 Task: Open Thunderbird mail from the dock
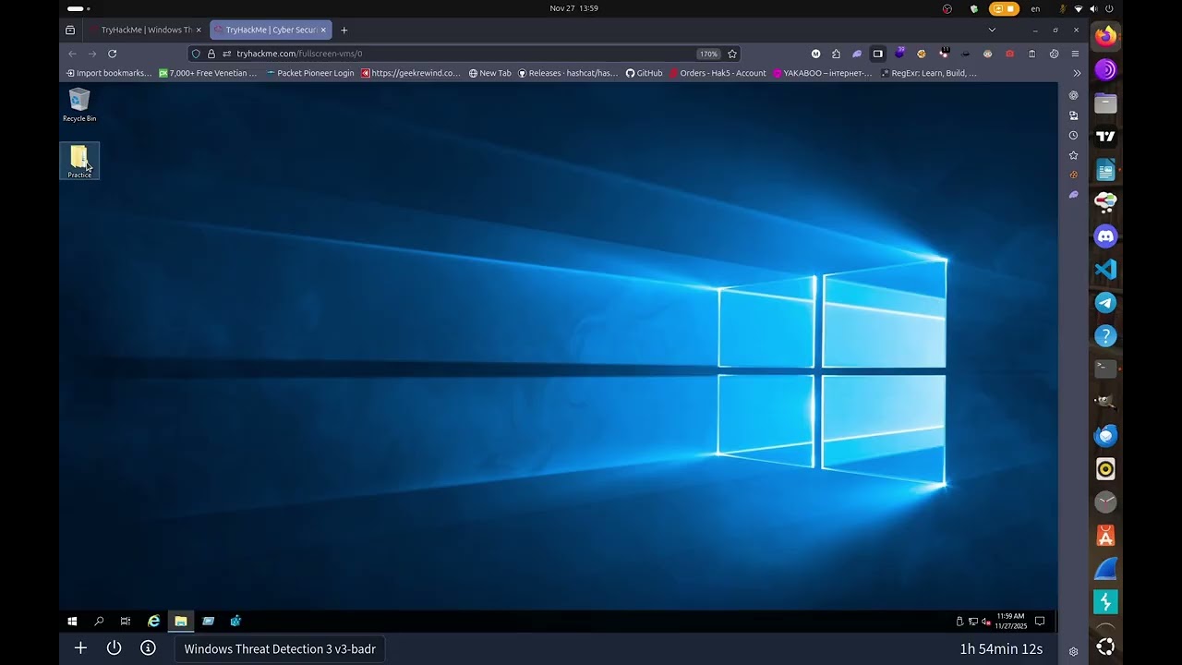click(1105, 435)
